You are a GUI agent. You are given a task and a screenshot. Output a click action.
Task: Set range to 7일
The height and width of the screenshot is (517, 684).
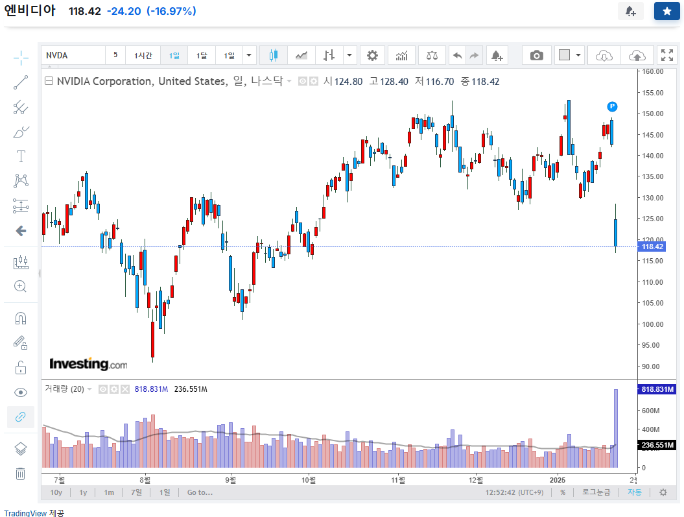(x=137, y=492)
